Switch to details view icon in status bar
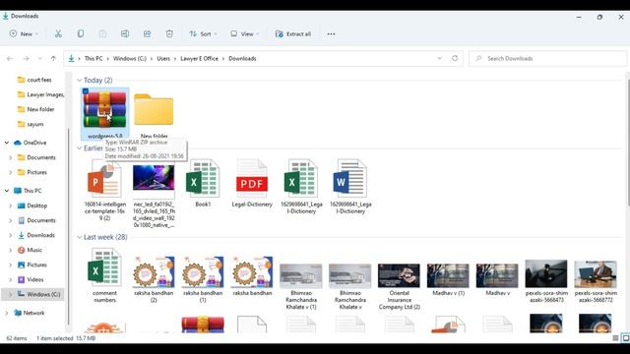 point(615,338)
